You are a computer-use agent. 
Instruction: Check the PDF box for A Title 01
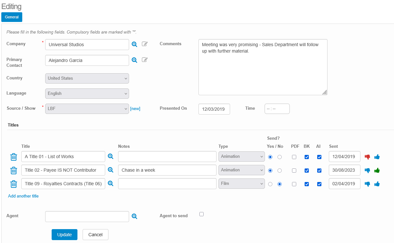[294, 157]
